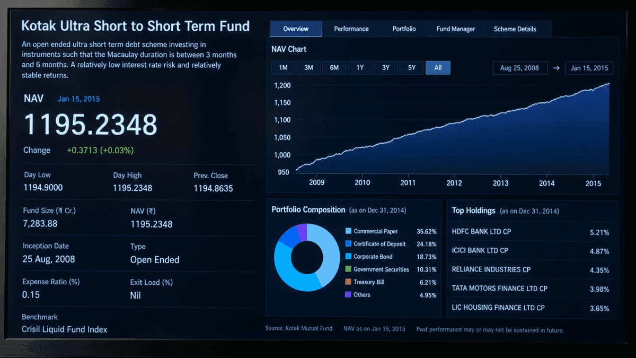Click the Treasury Bill legend swatch
Image resolution: width=636 pixels, height=358 pixels.
348,282
